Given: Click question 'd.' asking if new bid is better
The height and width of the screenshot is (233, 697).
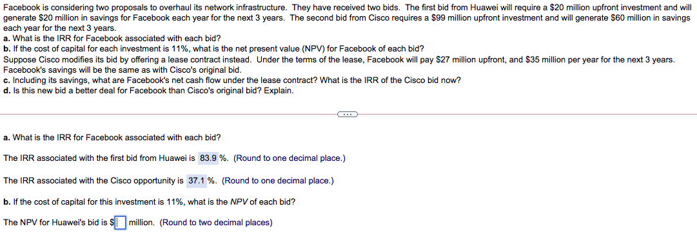Looking at the screenshot, I should 148,91.
